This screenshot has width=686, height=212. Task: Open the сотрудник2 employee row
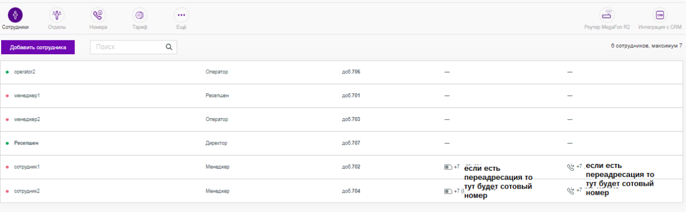[342, 190]
